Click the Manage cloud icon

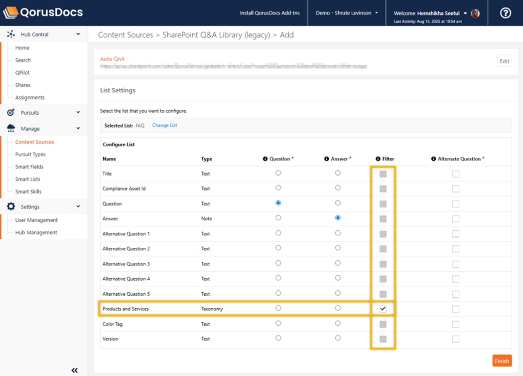click(11, 129)
